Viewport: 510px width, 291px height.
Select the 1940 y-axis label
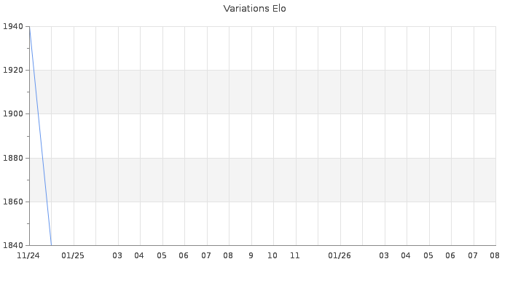(13, 26)
